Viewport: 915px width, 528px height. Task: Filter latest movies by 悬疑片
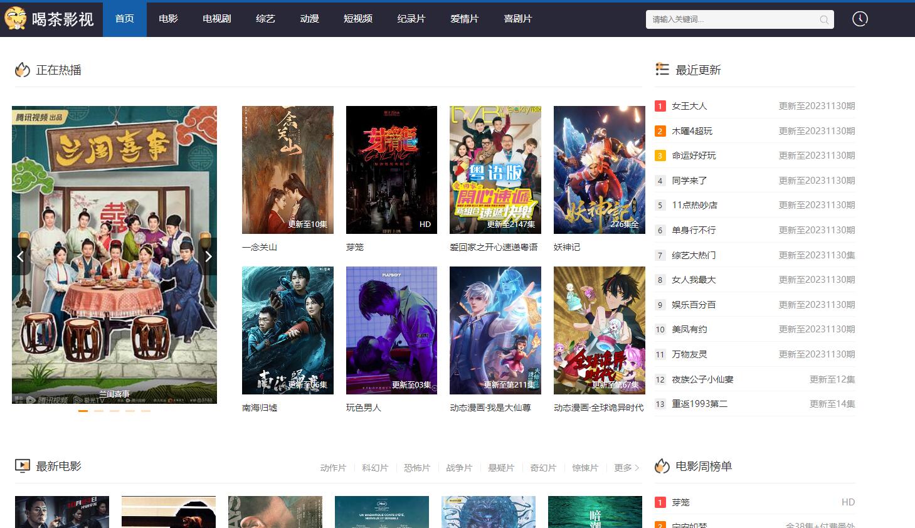(501, 468)
